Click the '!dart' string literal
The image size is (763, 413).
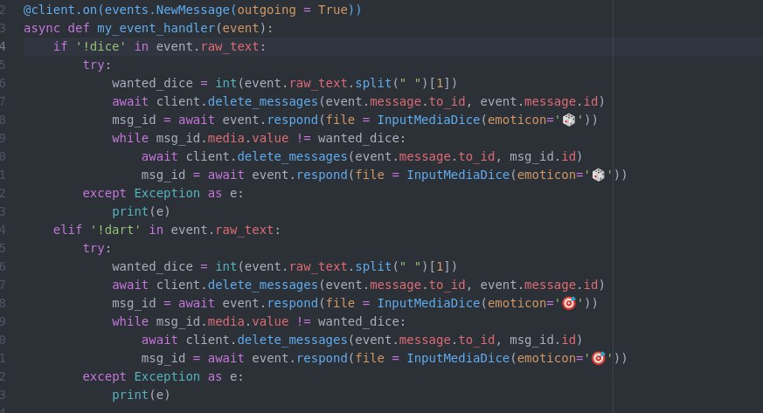[x=115, y=230]
